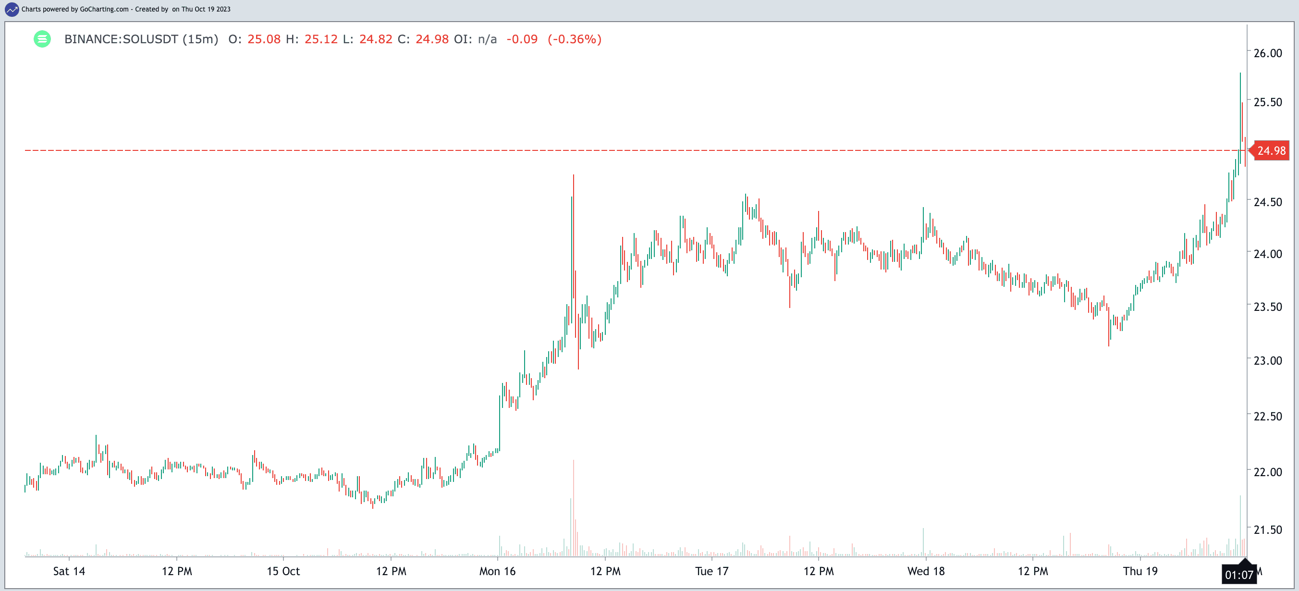Select the Tue 17 time axis label
This screenshot has height=591, width=1299.
(x=711, y=571)
